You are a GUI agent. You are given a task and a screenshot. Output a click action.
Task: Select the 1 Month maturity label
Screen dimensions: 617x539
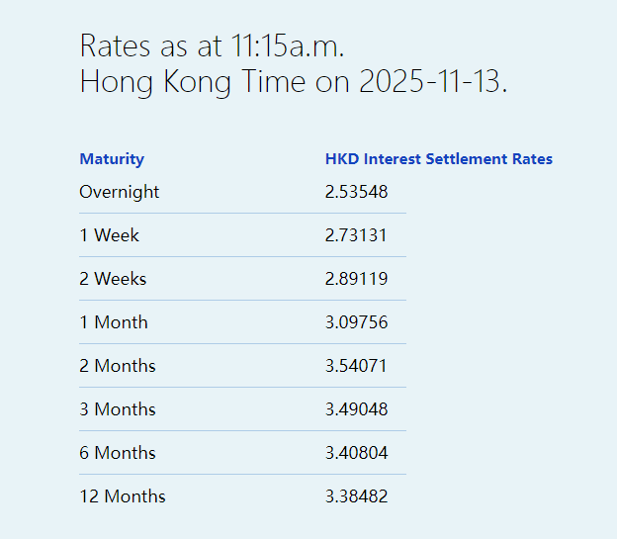tap(114, 322)
